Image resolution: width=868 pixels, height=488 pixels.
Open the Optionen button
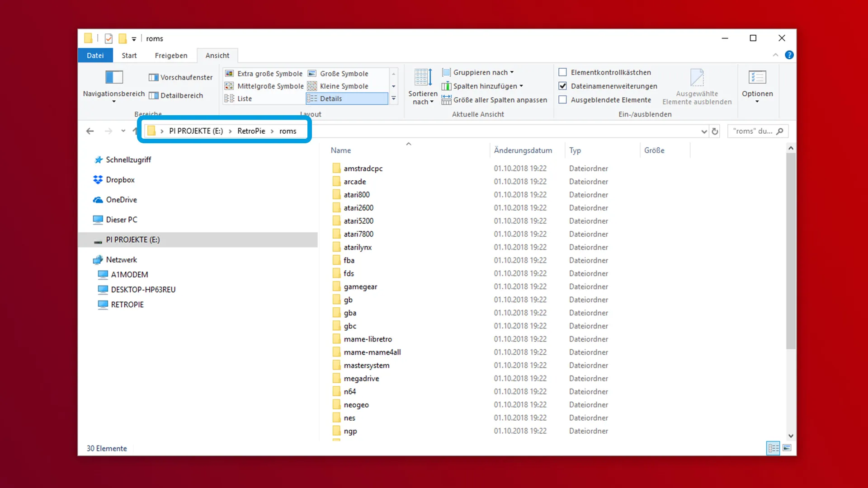click(757, 87)
